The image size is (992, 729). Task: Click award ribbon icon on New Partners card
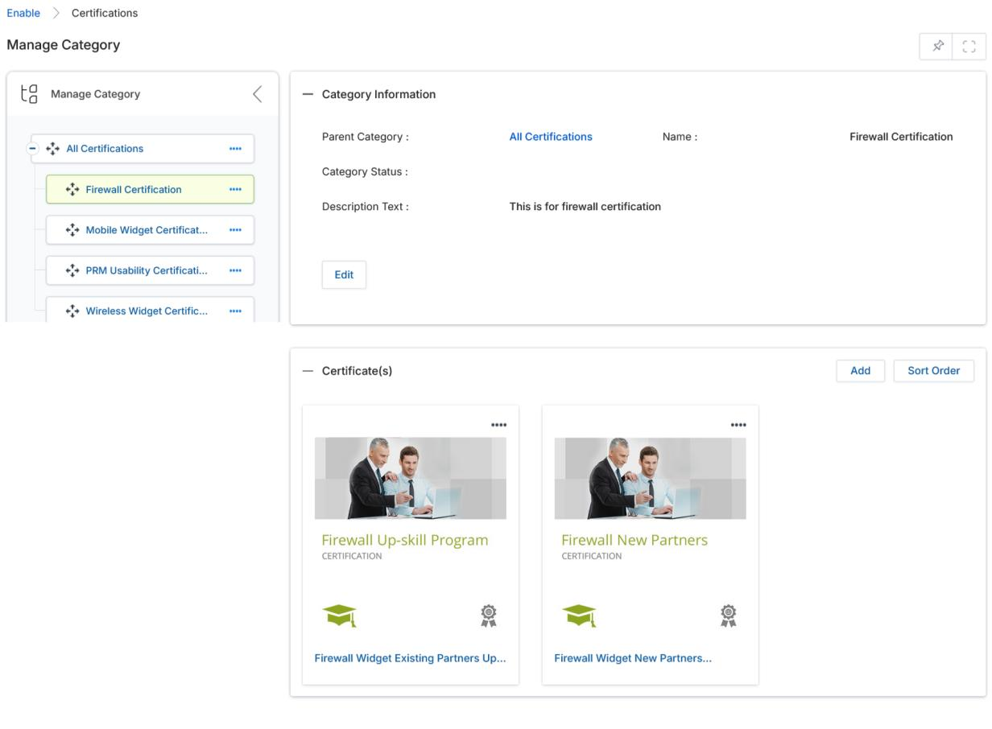729,616
